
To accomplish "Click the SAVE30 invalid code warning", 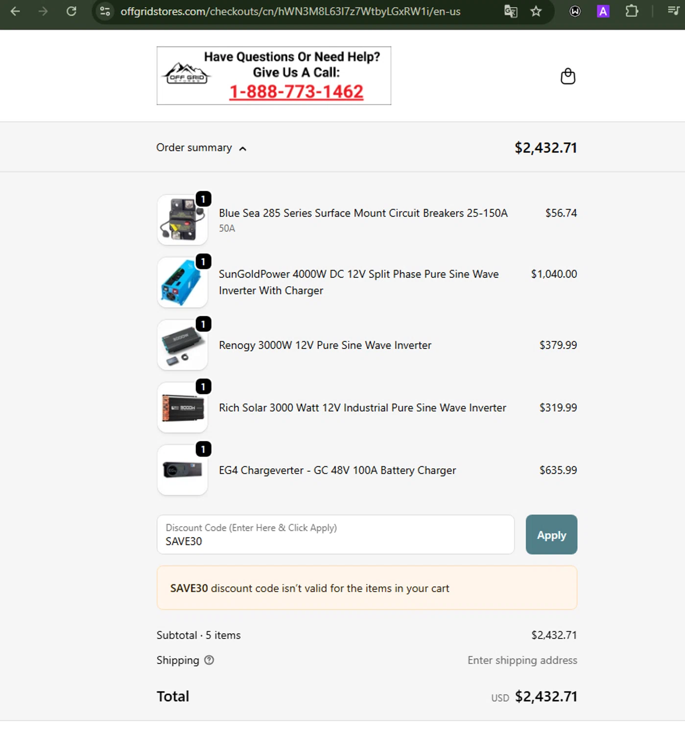I will [367, 588].
